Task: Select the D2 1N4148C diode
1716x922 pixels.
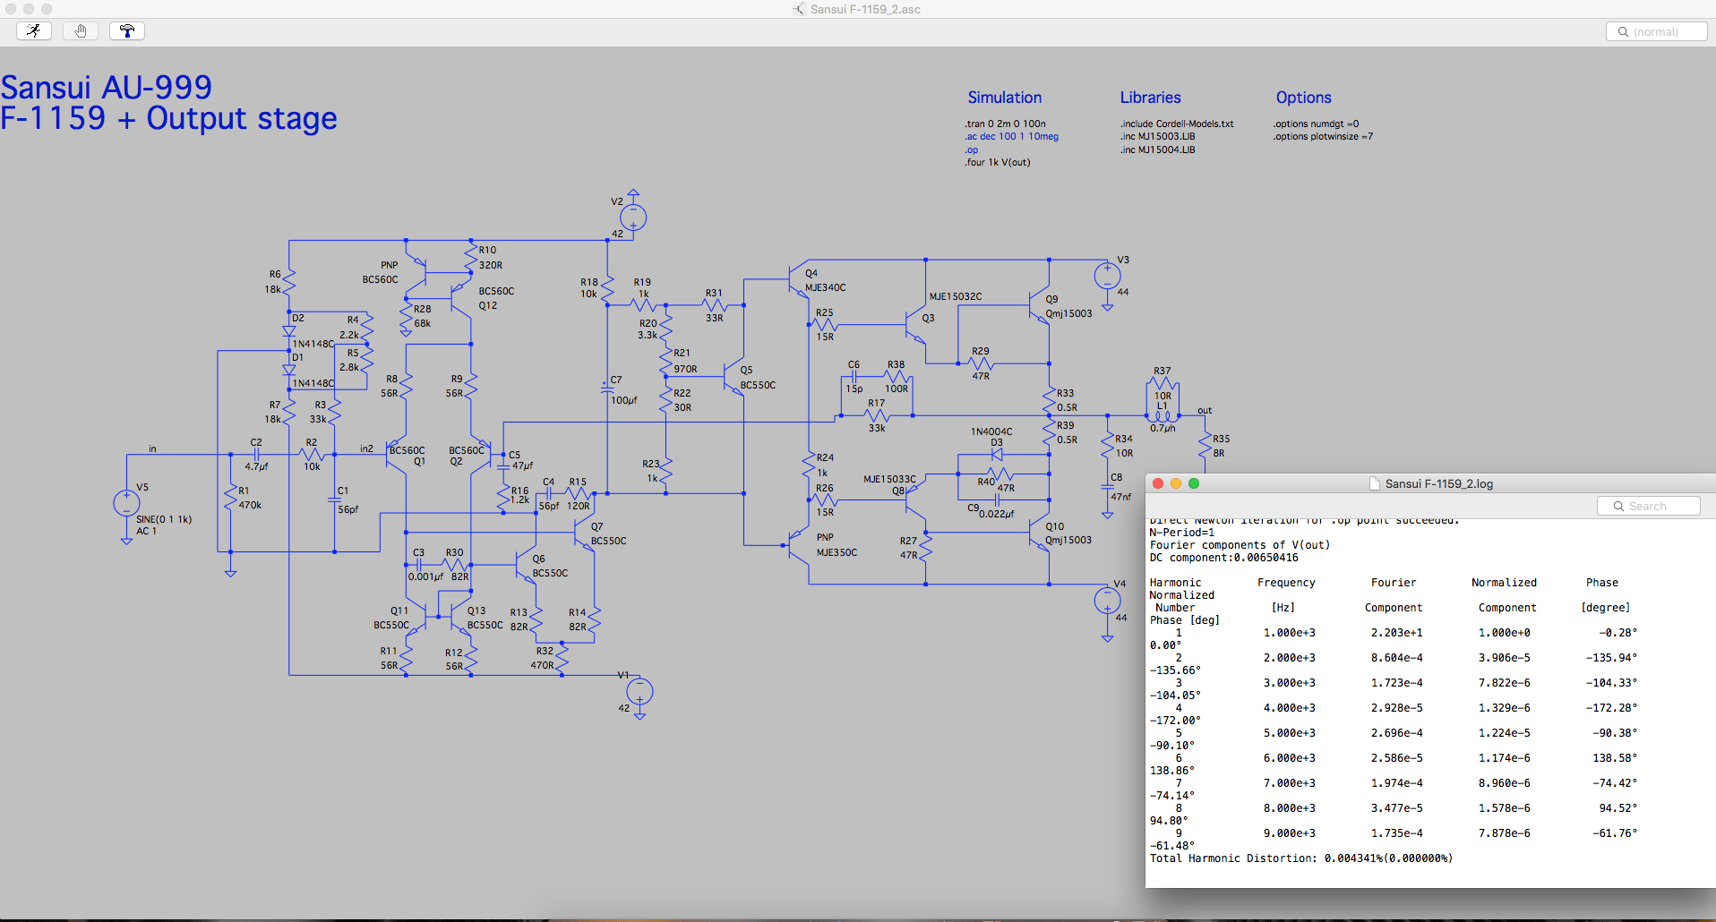Action: [x=289, y=330]
